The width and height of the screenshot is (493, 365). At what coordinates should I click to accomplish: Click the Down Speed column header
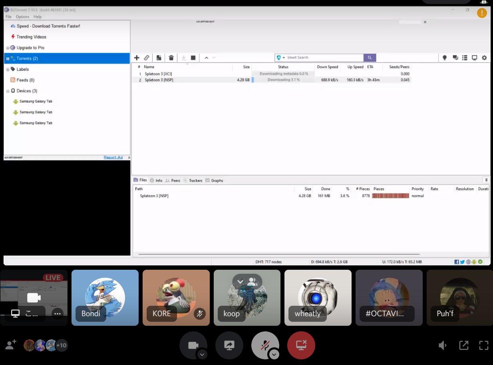(328, 67)
